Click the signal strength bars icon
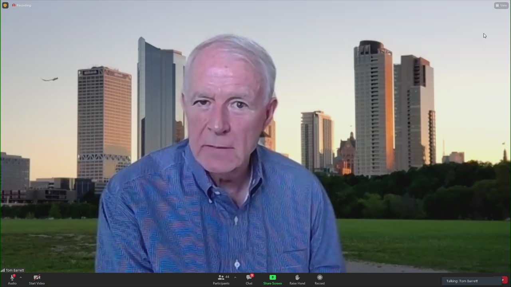511x287 pixels. click(x=3, y=270)
